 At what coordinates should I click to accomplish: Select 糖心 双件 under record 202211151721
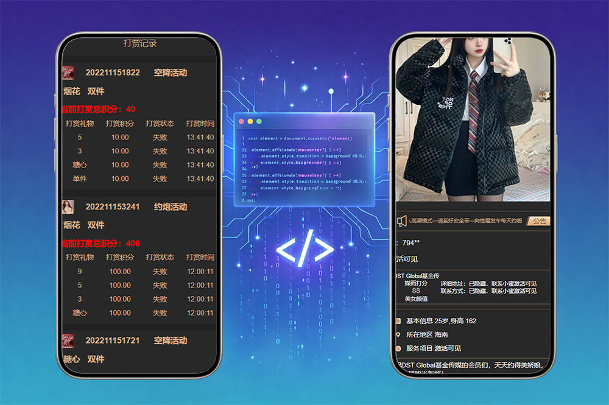83,359
